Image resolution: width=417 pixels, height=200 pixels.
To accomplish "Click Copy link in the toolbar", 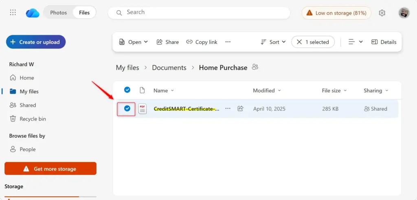I will click(202, 42).
